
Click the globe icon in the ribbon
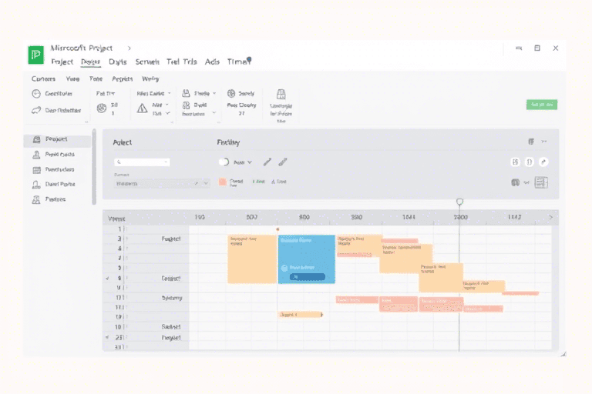click(x=231, y=93)
